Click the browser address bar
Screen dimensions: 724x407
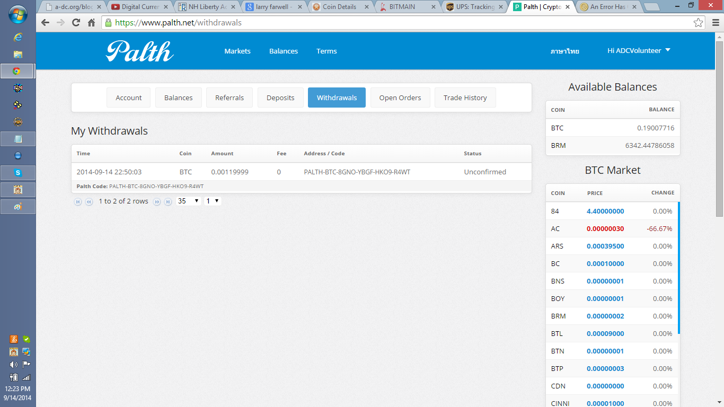point(371,23)
